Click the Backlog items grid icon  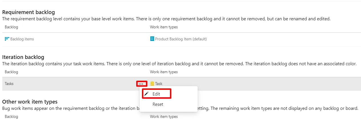pyautogui.click(x=7, y=39)
